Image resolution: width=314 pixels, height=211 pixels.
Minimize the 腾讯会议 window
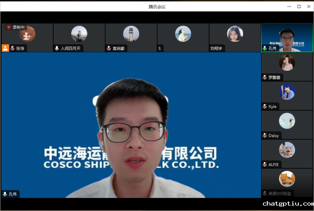tap(289, 7)
